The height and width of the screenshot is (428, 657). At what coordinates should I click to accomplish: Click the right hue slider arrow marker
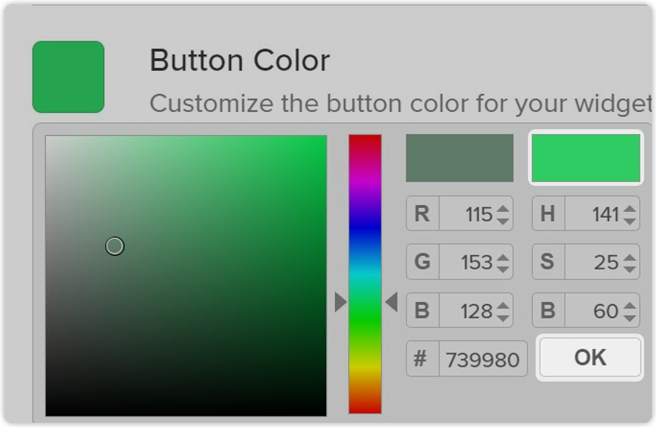(x=392, y=302)
